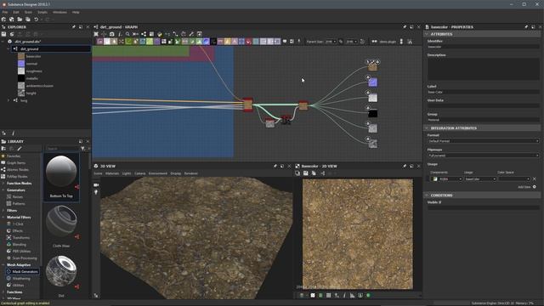
Task: Select the Bottom To Top library thumbnail
Action: [x=61, y=177]
